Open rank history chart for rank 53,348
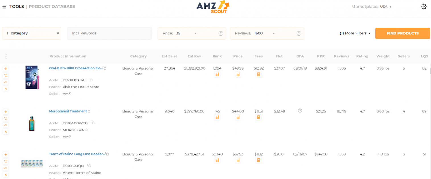The height and width of the screenshot is (179, 431). click(217, 160)
